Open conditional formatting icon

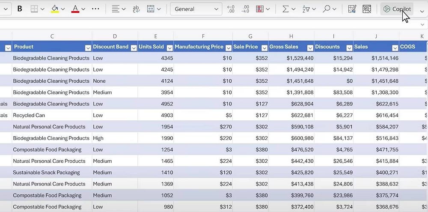[x=260, y=9]
